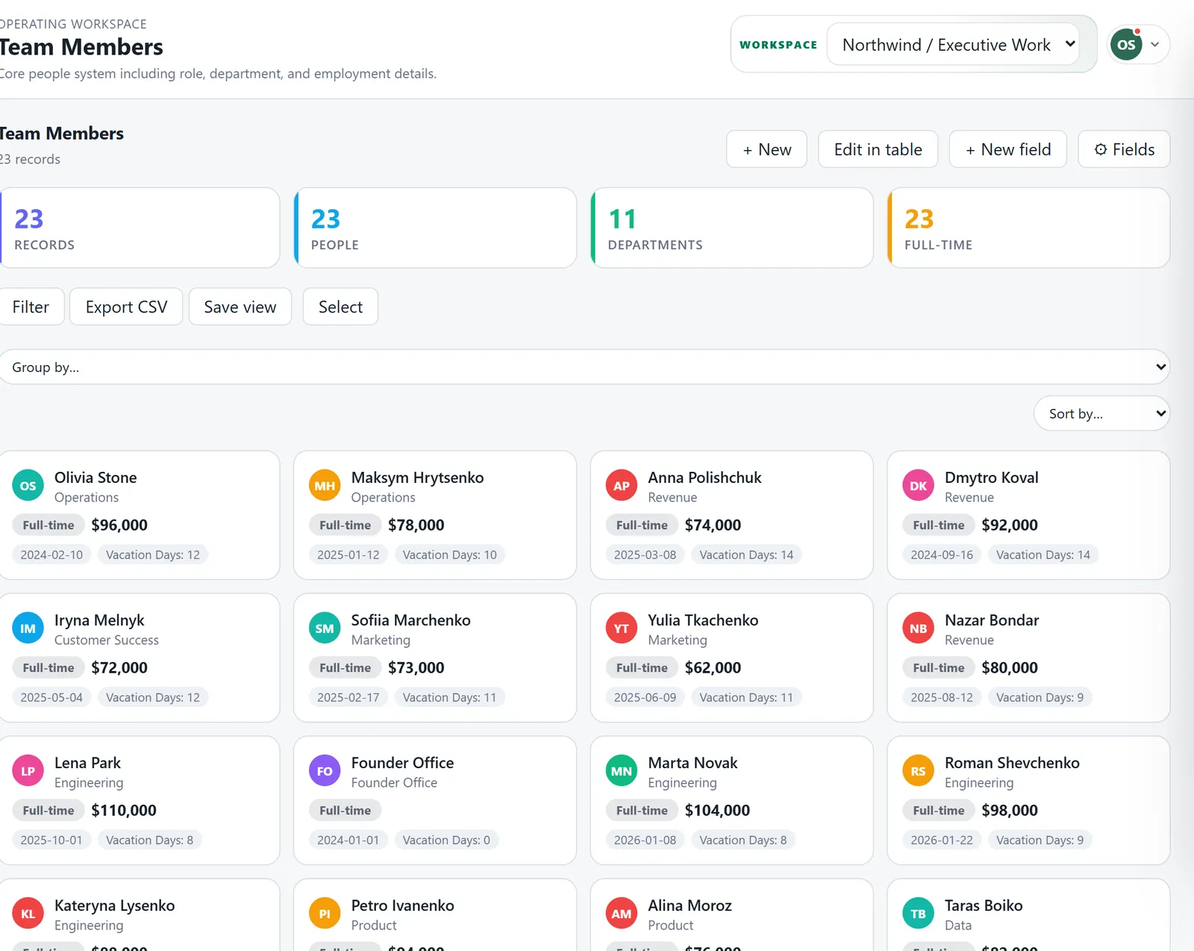This screenshot has height=951, width=1194.
Task: Click Alina Moroz's AM avatar
Action: pyautogui.click(x=622, y=914)
